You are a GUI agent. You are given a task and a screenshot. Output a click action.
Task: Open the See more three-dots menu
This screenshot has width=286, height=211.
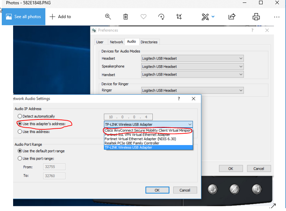point(277,17)
